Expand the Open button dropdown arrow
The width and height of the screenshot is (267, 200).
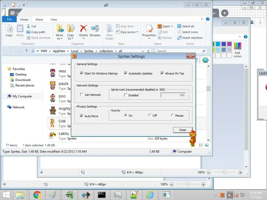pyautogui.click(x=172, y=26)
